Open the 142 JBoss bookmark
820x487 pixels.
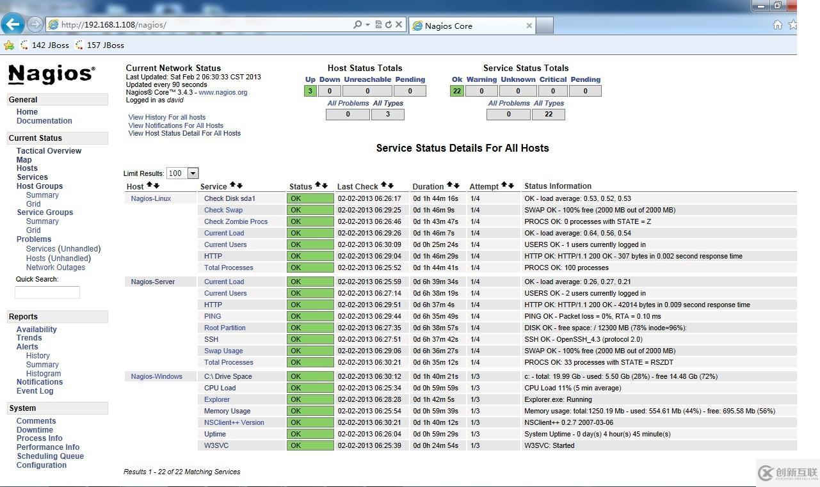pos(45,45)
